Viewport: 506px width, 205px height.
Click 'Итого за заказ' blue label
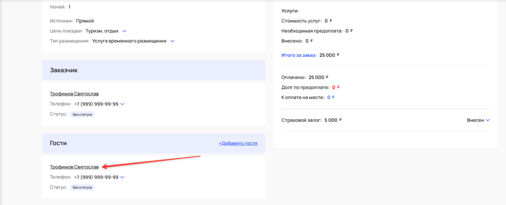click(x=299, y=55)
